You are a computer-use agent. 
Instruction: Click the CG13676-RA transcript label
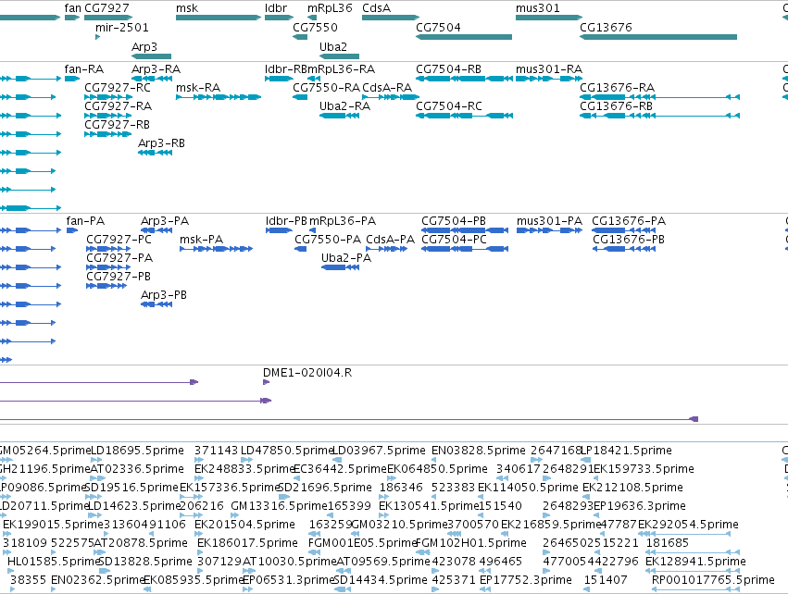(617, 88)
